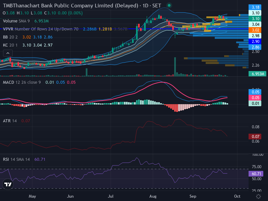Image resolution: width=268 pixels, height=201 pixels.
Task: Click the light green 0.01 MACD histogram label
Action: (255, 104)
